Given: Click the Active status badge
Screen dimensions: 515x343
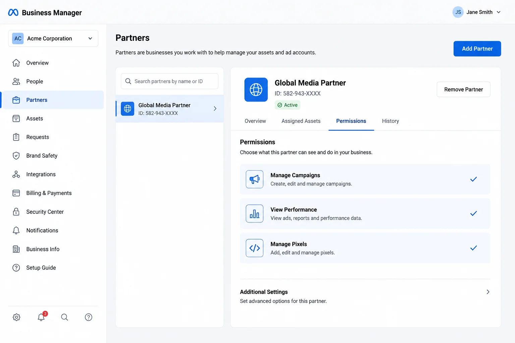Looking at the screenshot, I should coord(288,105).
